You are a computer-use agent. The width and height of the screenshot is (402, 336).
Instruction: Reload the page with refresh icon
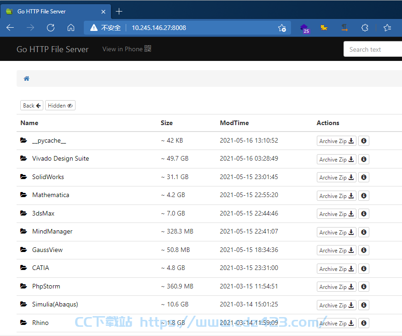tap(51, 28)
